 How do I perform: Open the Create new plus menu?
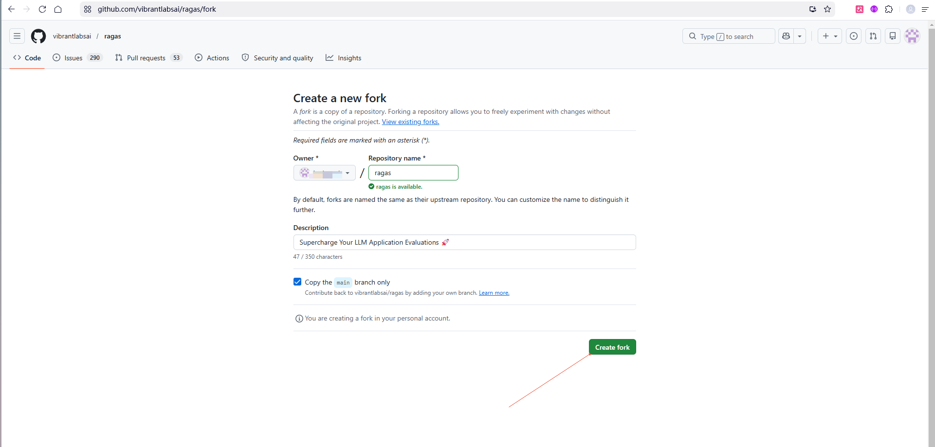(x=830, y=36)
